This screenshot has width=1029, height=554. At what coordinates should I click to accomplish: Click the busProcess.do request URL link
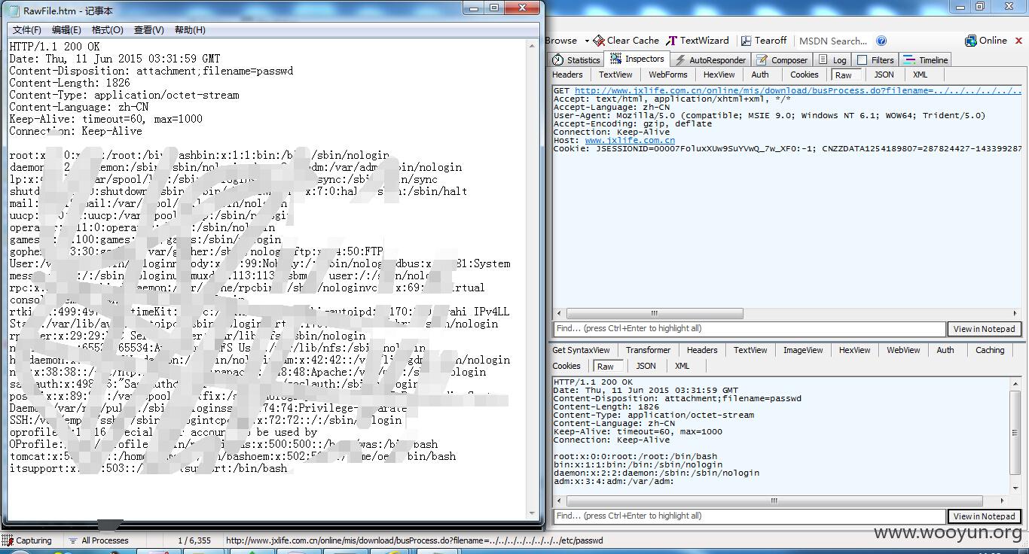(x=798, y=90)
